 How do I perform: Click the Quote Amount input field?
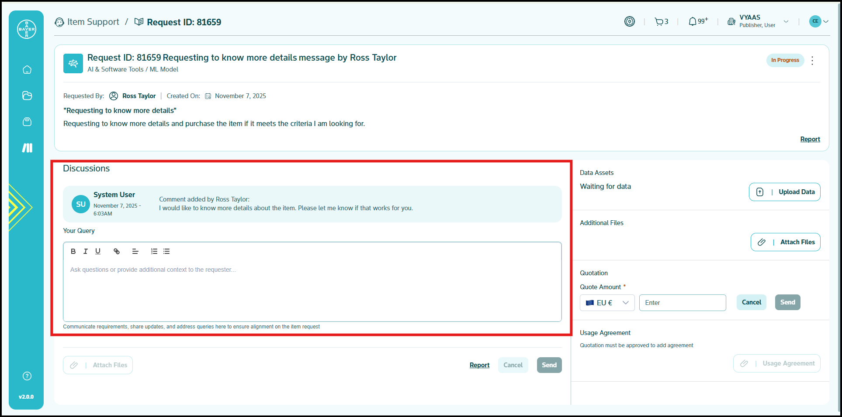[682, 303]
